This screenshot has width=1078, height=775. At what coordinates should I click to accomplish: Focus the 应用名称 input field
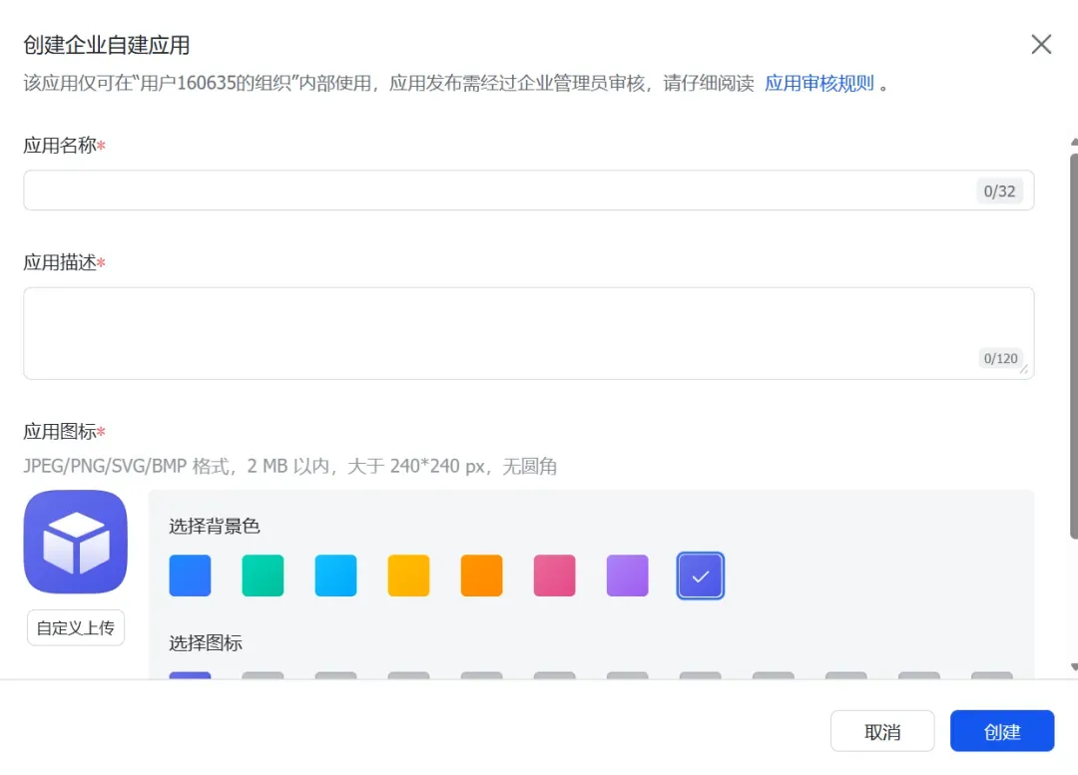point(499,191)
